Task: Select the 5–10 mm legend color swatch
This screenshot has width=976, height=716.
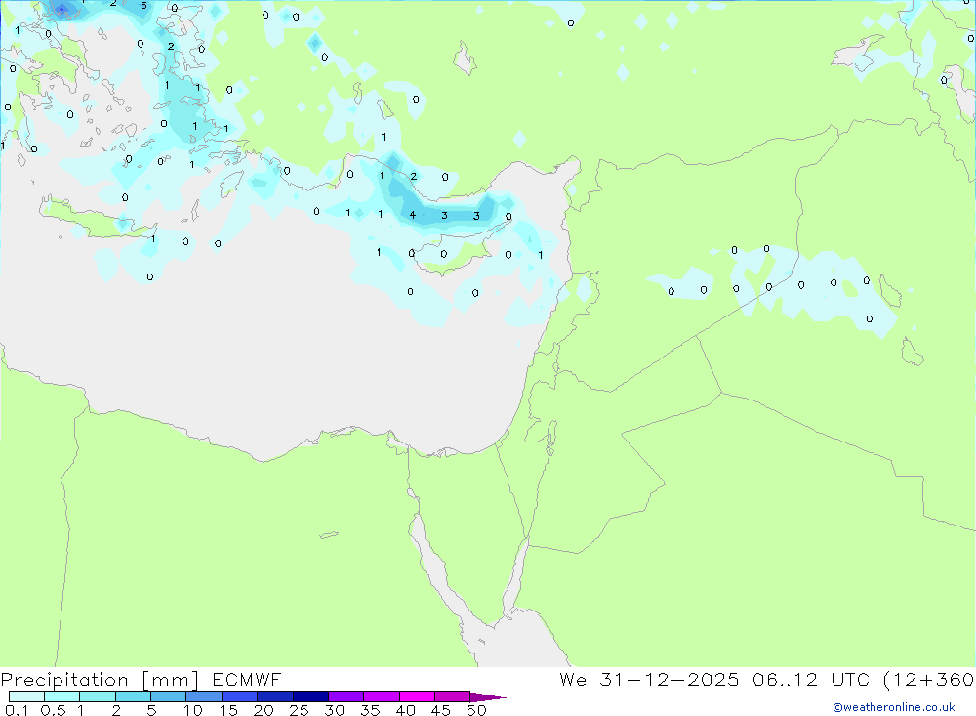Action: (x=169, y=696)
